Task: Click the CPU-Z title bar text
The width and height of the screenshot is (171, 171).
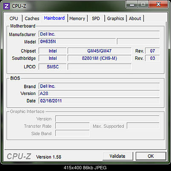Action: click(19, 6)
